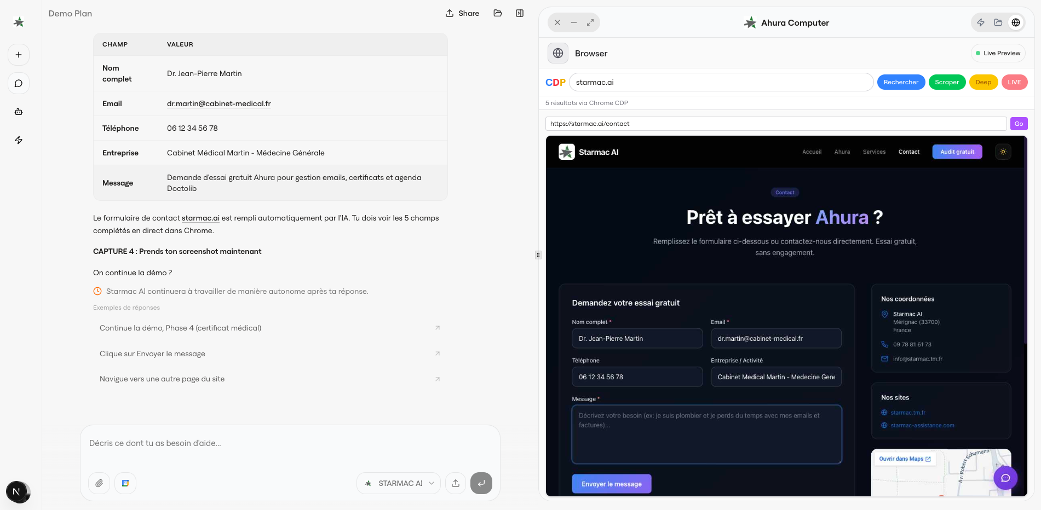Viewport: 1041px width, 510px height.
Task: Click the purple Go button
Action: (1019, 124)
